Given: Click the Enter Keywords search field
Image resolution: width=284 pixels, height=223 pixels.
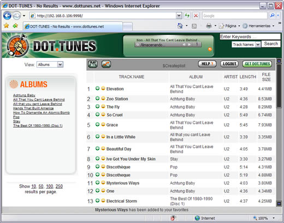Looking at the screenshot, I should point(250,37).
